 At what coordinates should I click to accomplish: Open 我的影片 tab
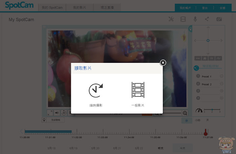80,7
